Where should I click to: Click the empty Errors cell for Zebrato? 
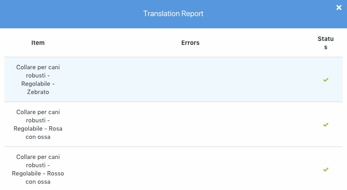(x=190, y=80)
